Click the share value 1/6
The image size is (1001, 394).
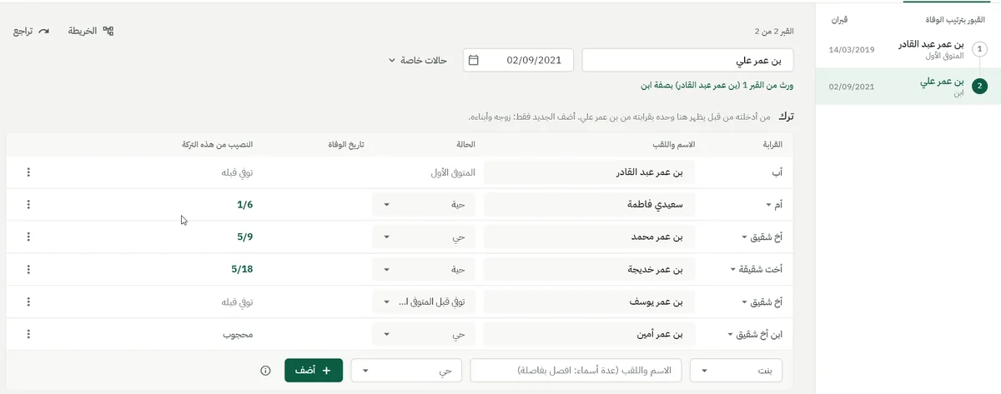[x=244, y=205]
